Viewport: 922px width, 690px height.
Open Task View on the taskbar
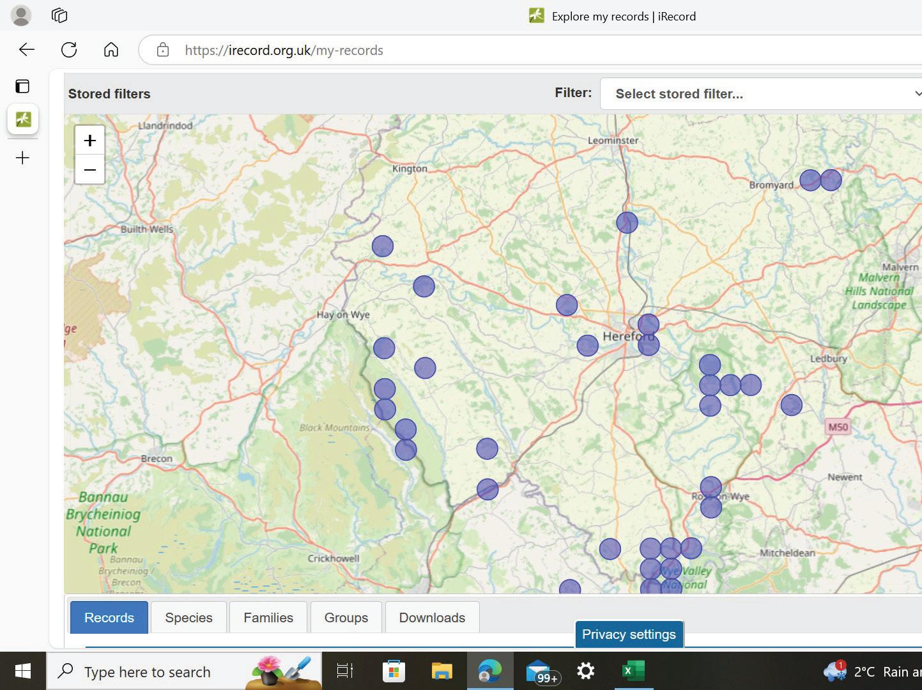[x=345, y=671]
